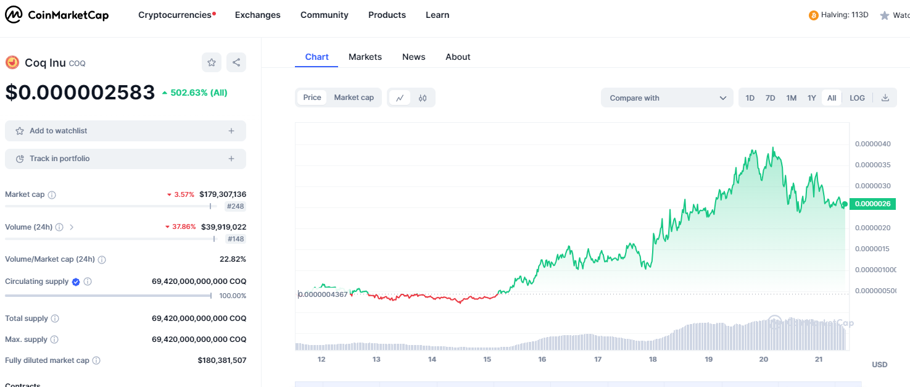Click the $180,381,507 diluted cap value
The height and width of the screenshot is (387, 910).
pyautogui.click(x=222, y=360)
